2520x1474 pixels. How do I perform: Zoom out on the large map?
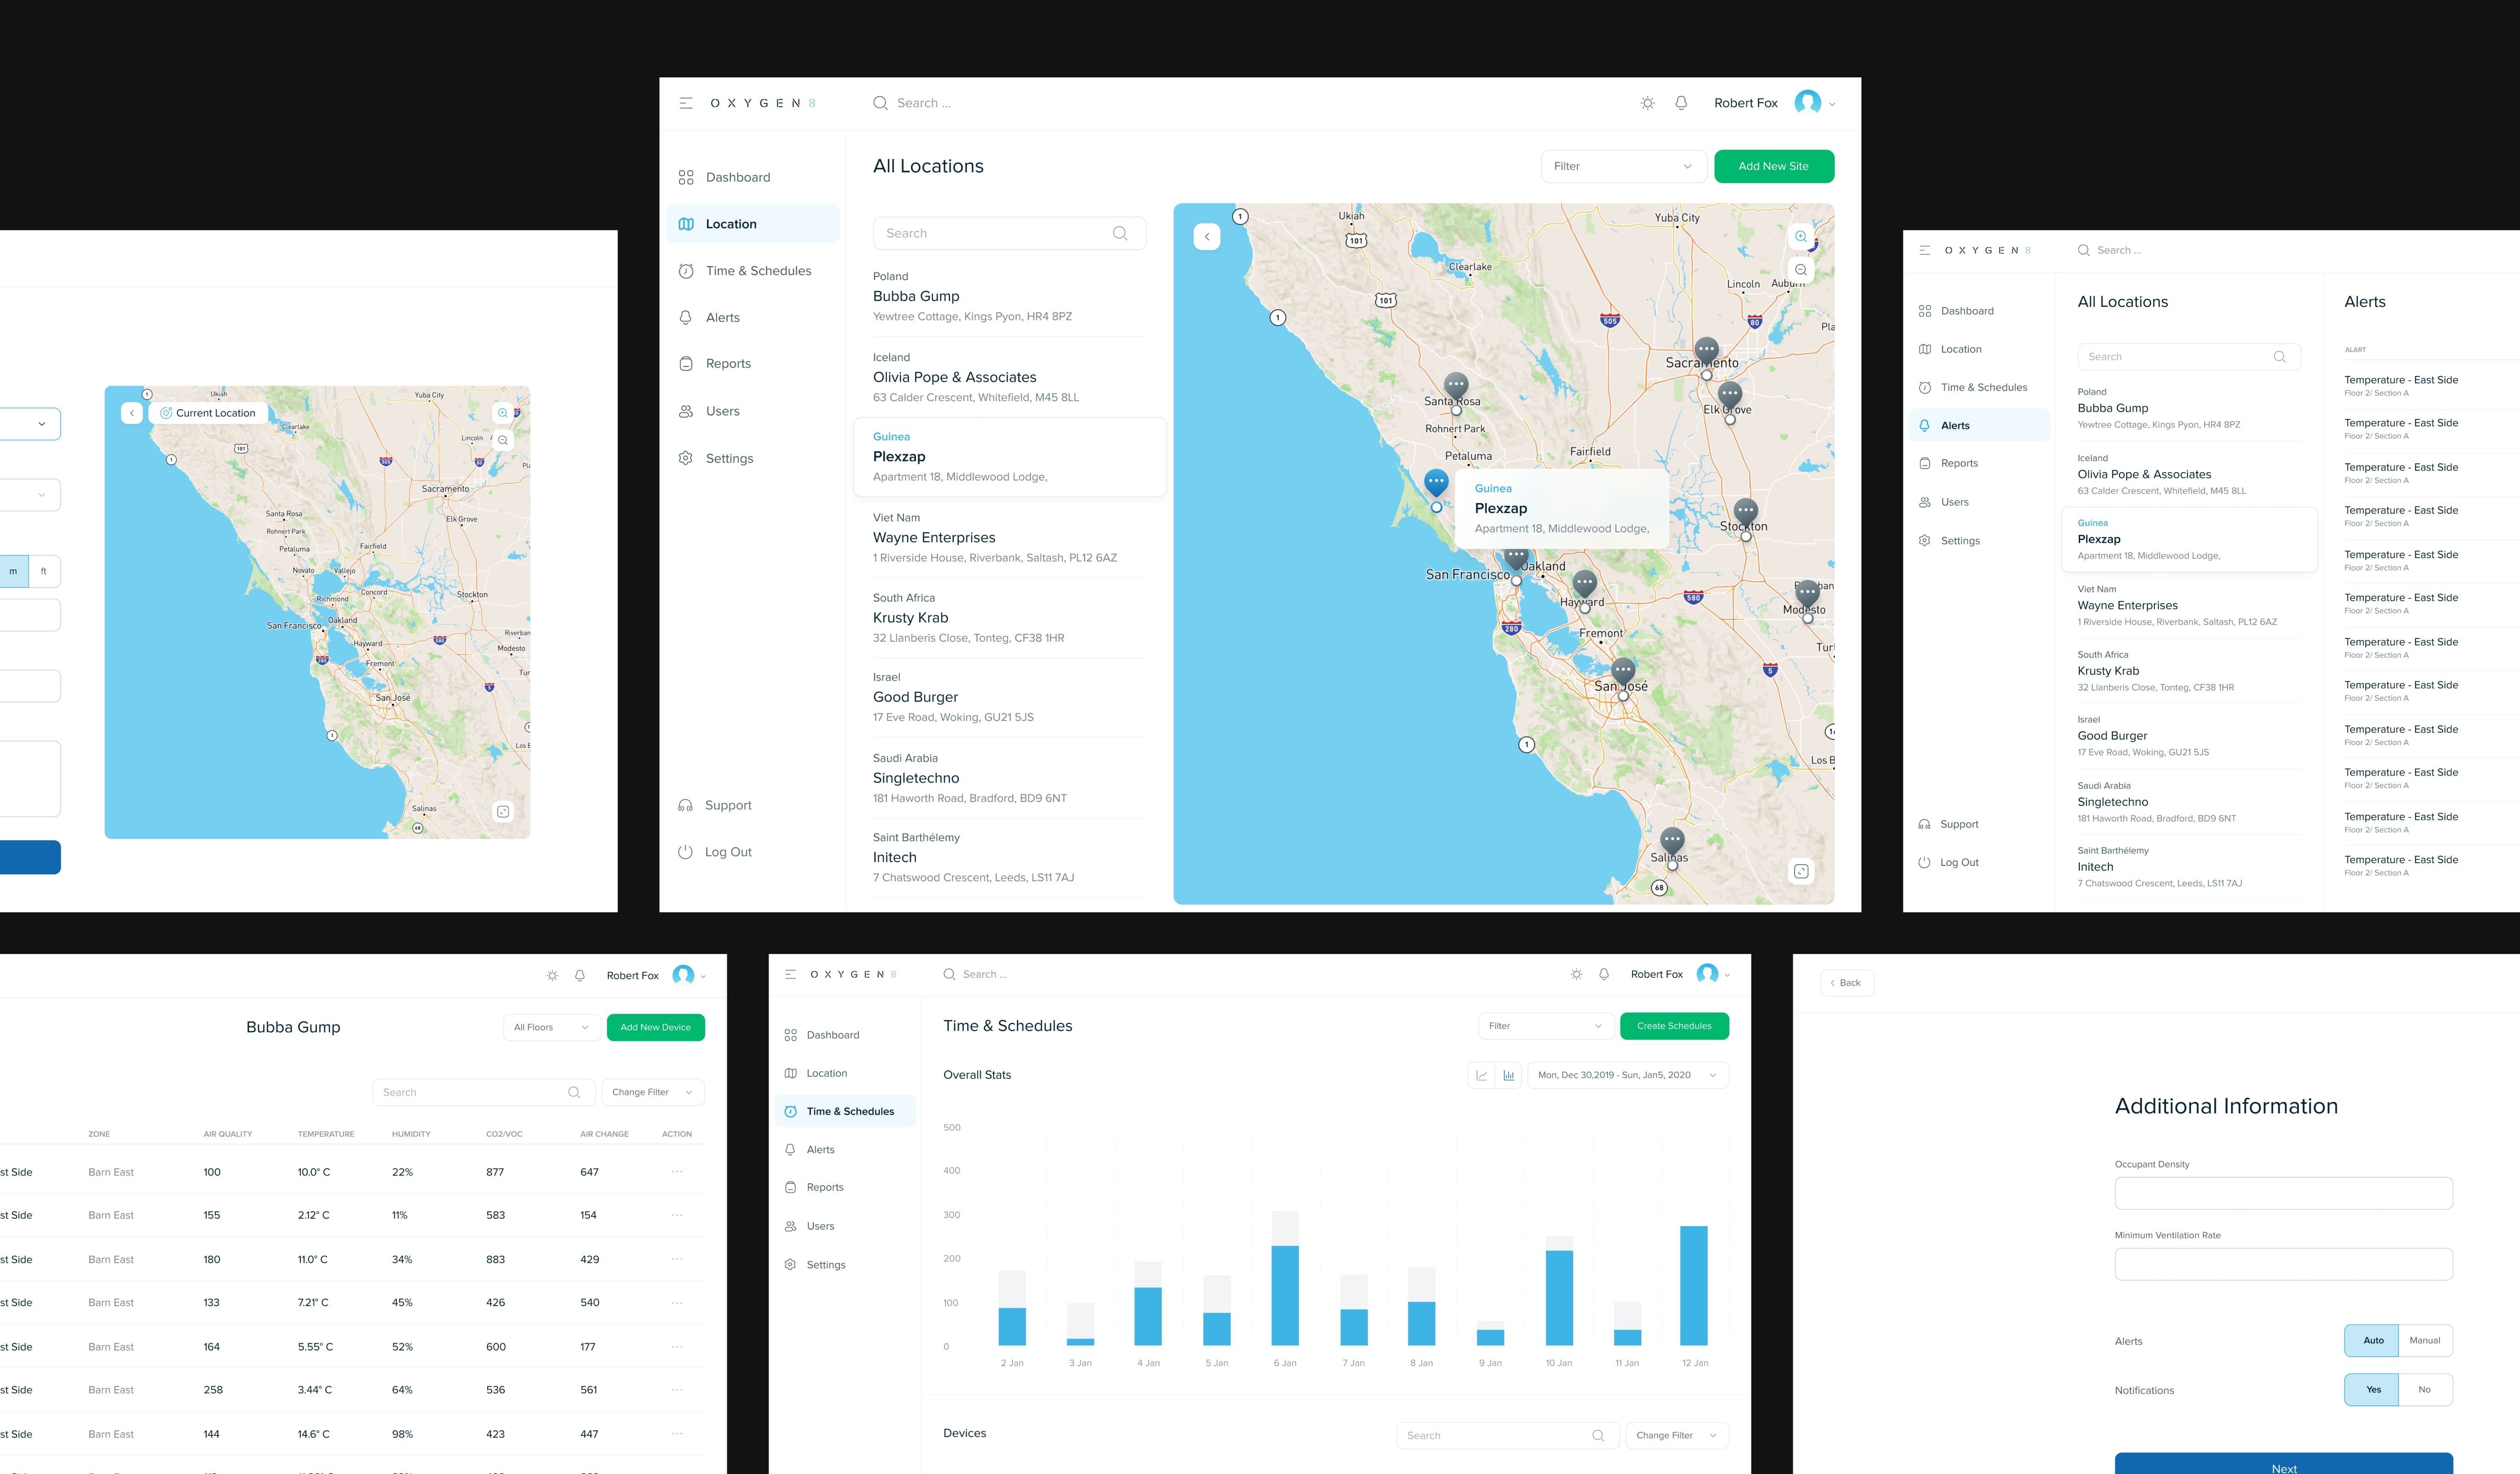click(1800, 270)
